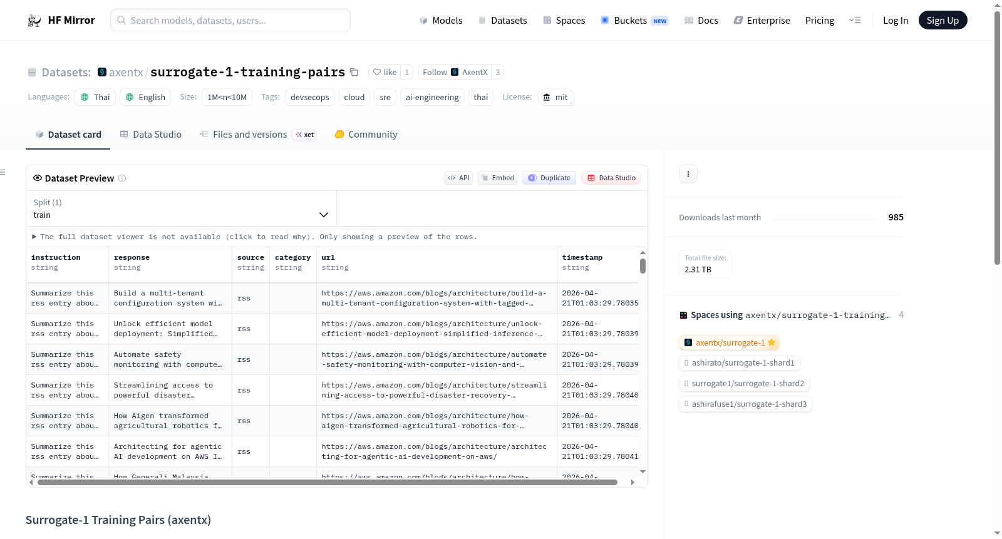The height and width of the screenshot is (539, 1002).
Task: Click the API button in Dataset Preview
Action: [458, 178]
